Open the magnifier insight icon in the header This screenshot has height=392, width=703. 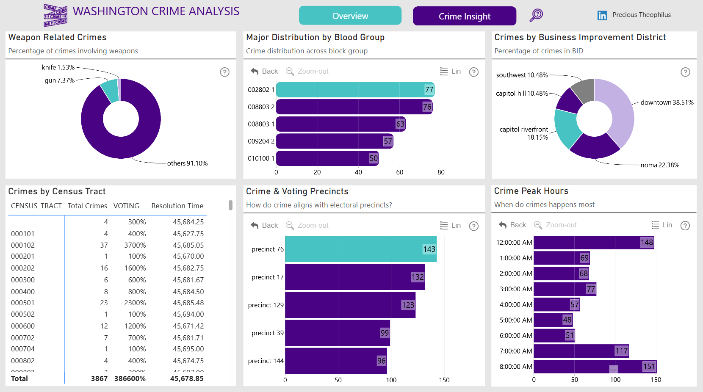click(536, 15)
